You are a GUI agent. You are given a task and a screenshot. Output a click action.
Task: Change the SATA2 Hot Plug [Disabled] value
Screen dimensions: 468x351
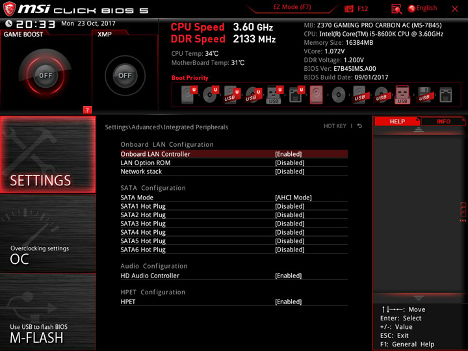point(289,214)
